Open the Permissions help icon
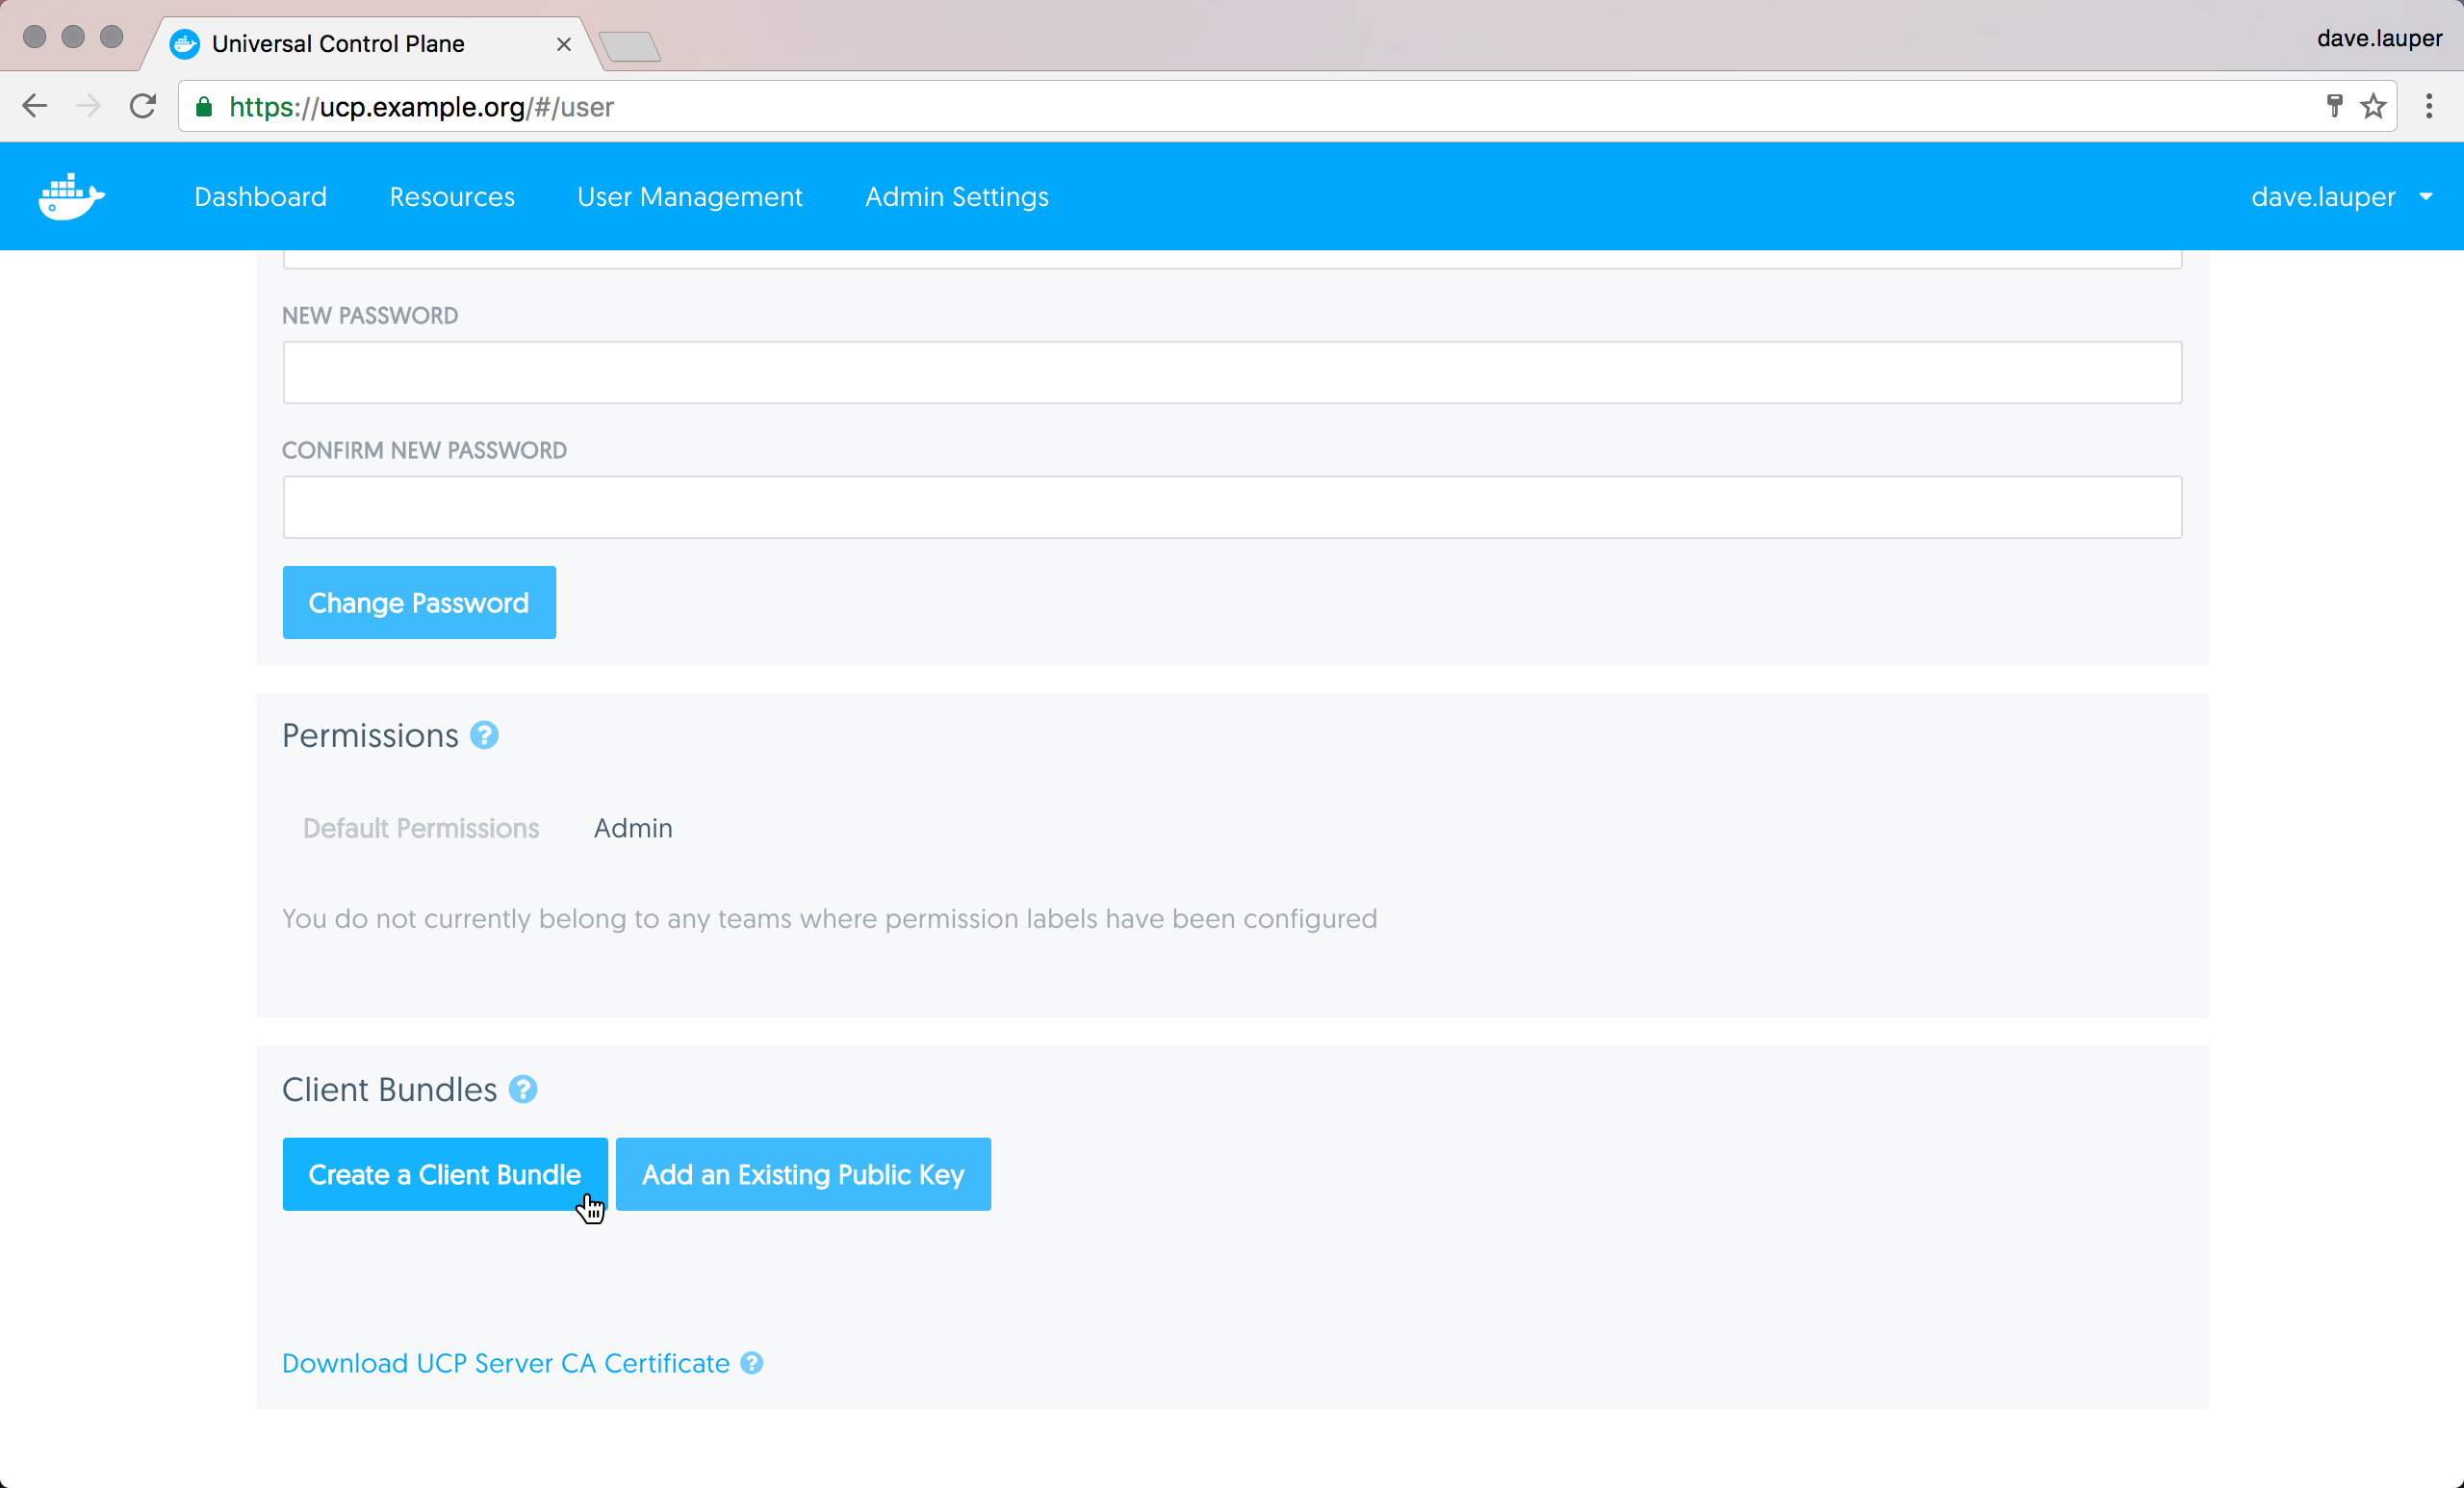This screenshot has height=1488, width=2464. tap(484, 736)
